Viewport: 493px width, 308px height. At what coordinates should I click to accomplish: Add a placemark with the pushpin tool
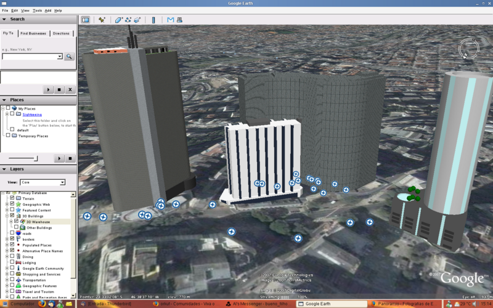(x=102, y=20)
